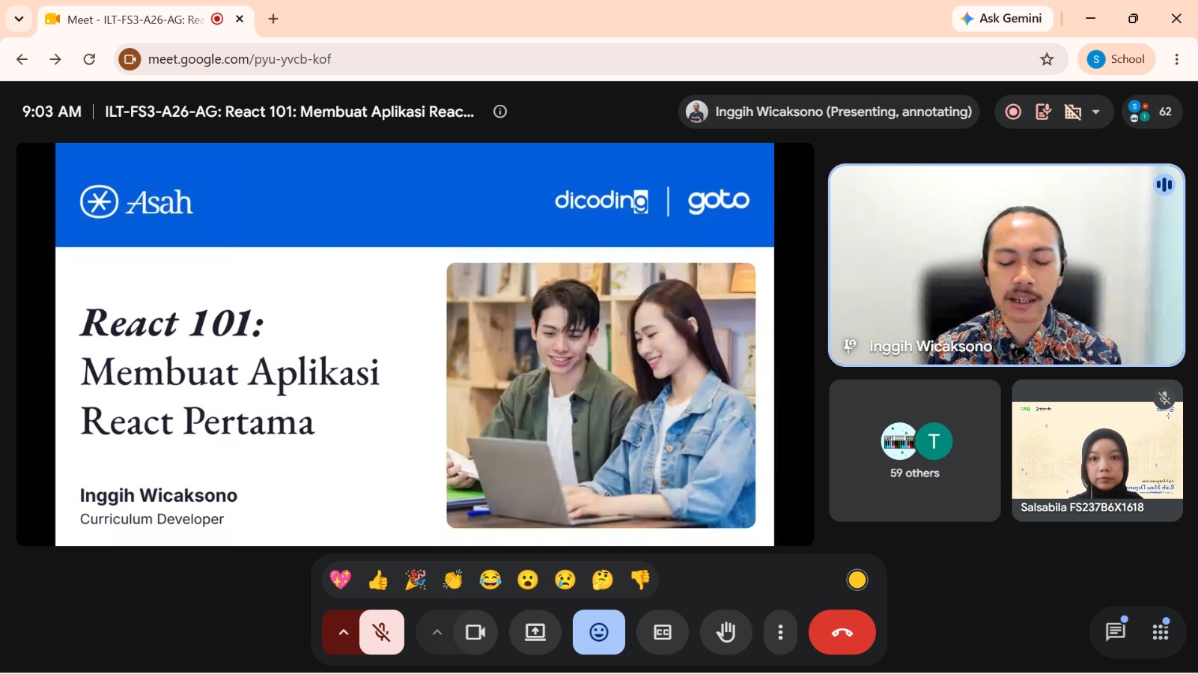Unmute the microphone
The image size is (1198, 674).
click(382, 632)
